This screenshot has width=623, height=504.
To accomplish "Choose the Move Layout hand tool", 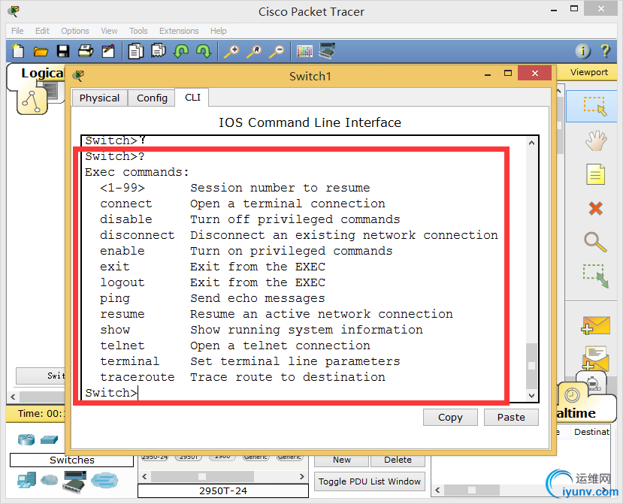I will click(x=596, y=140).
